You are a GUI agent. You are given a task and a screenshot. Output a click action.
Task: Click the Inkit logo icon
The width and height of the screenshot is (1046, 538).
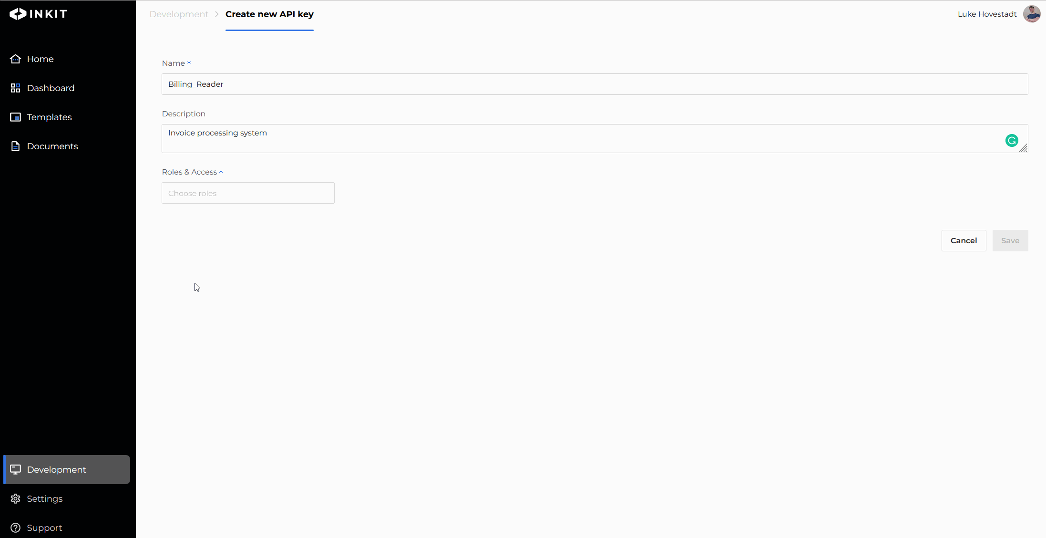[18, 14]
